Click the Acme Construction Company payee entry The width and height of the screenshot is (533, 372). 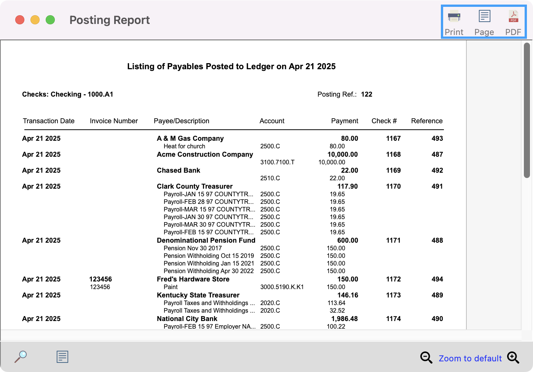click(x=205, y=154)
